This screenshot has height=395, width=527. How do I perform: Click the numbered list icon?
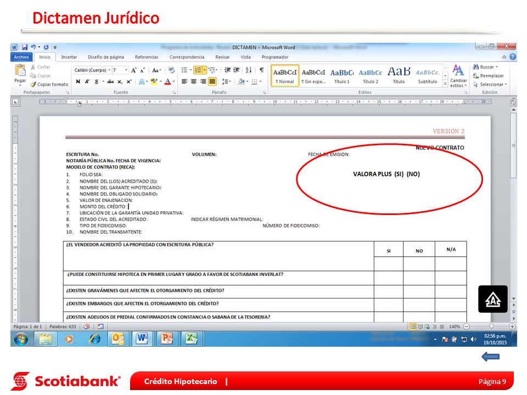(198, 70)
